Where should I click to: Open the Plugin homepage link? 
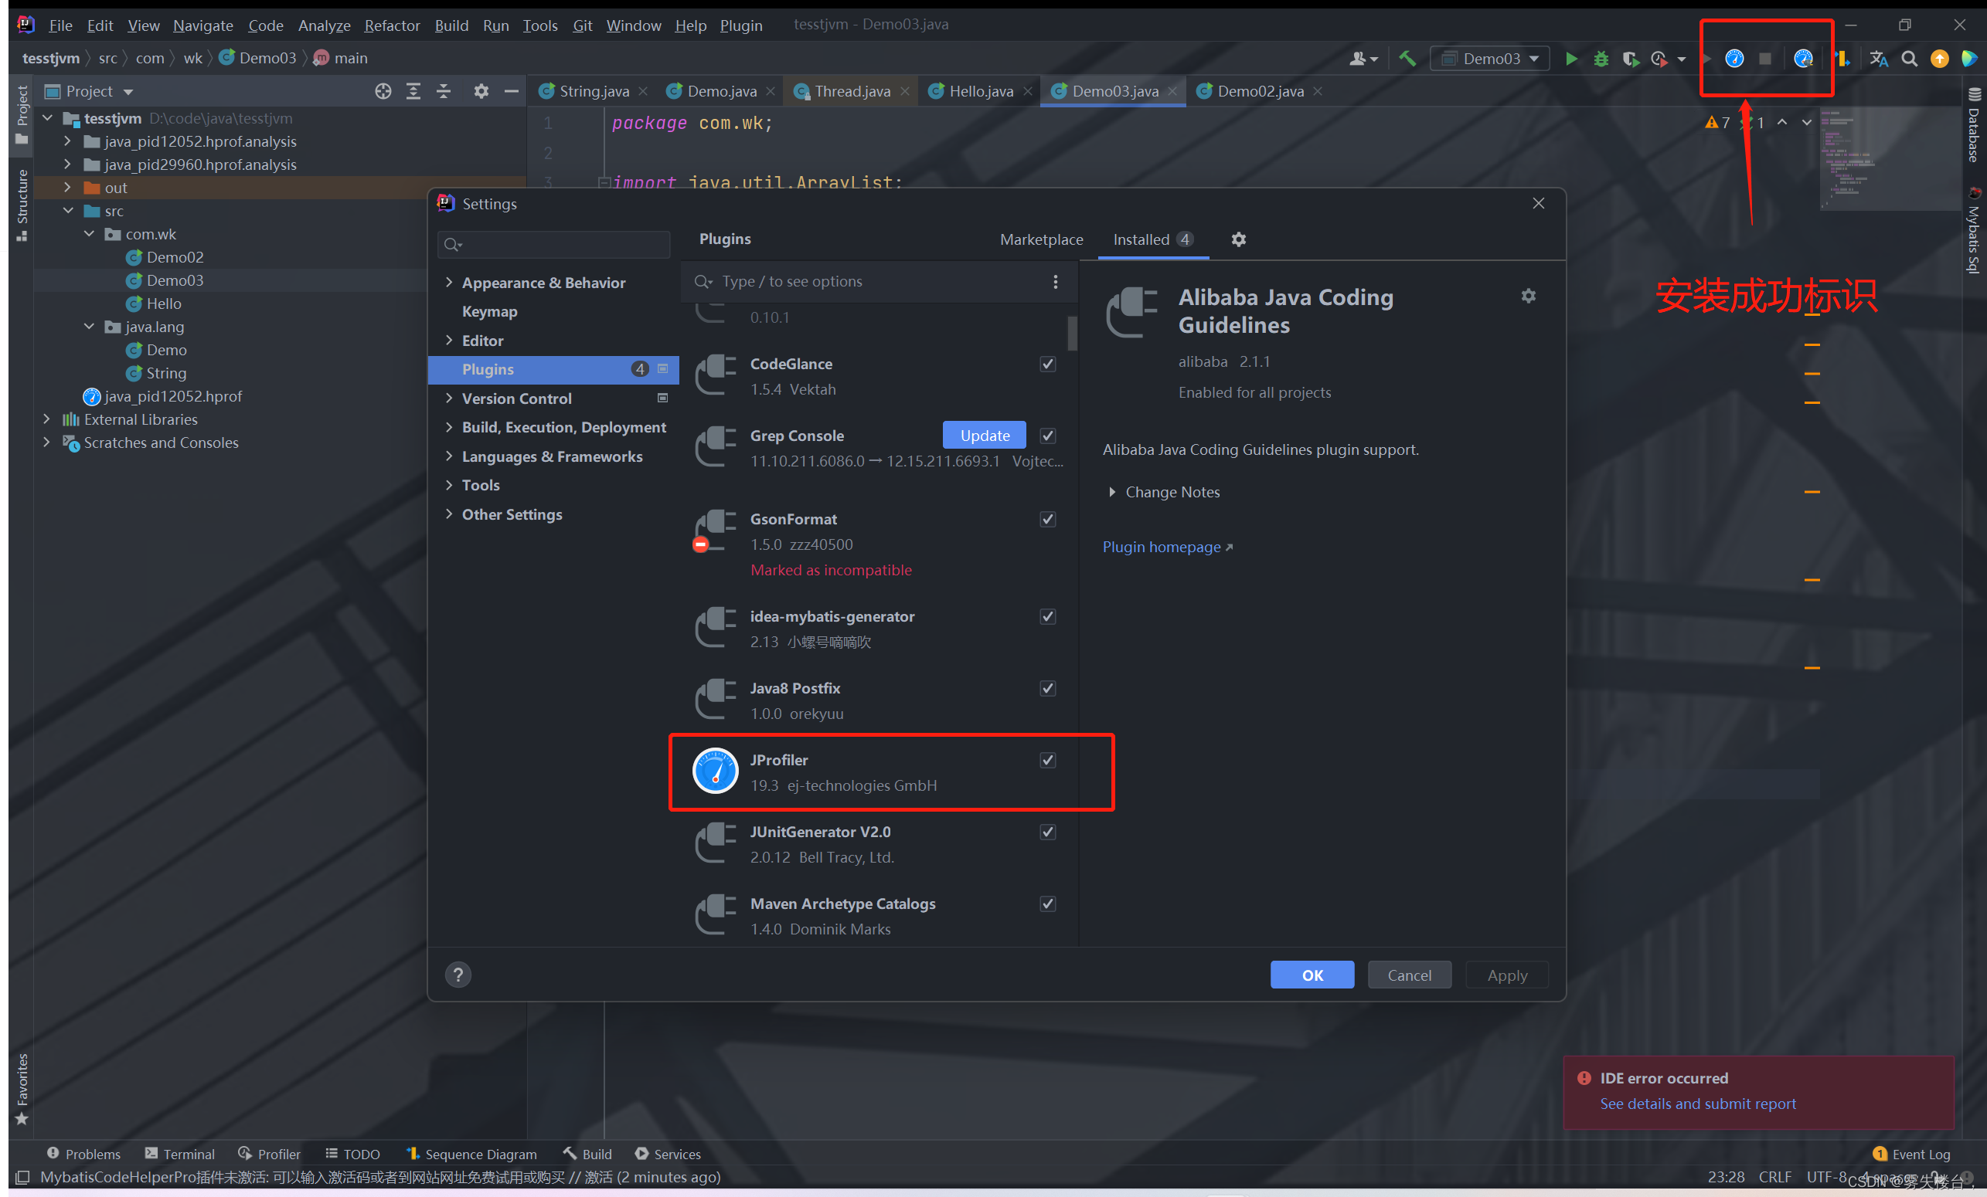(1167, 547)
